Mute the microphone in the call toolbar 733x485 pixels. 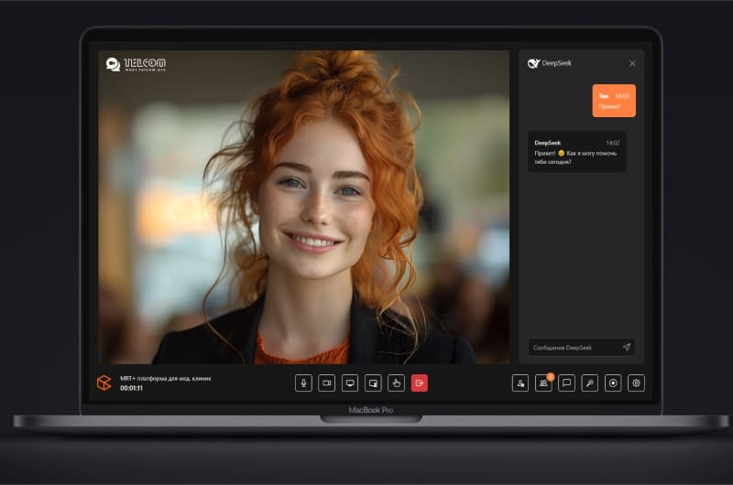point(303,383)
